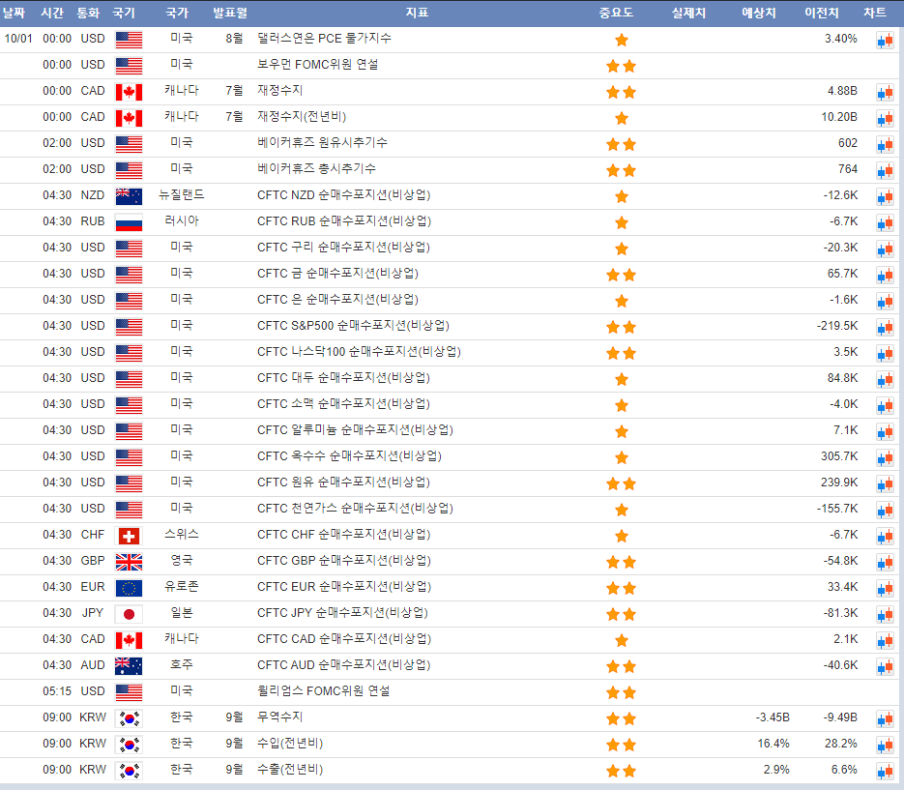Select the 수출(전년비) indicator link
Image resolution: width=904 pixels, height=790 pixels.
click(290, 770)
